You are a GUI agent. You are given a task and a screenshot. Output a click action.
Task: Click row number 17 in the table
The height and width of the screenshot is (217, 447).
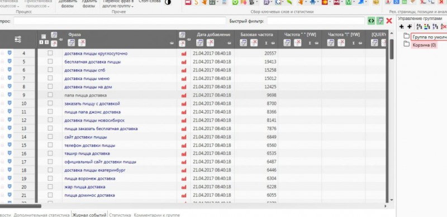coord(24,162)
